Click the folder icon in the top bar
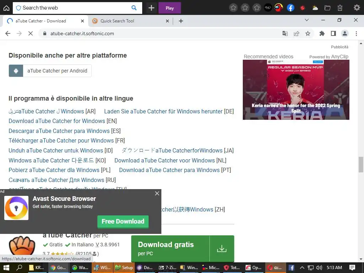The width and height of the screenshot is (364, 273). click(327, 8)
